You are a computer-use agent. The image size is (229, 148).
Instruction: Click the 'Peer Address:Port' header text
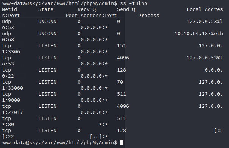coord(91,16)
